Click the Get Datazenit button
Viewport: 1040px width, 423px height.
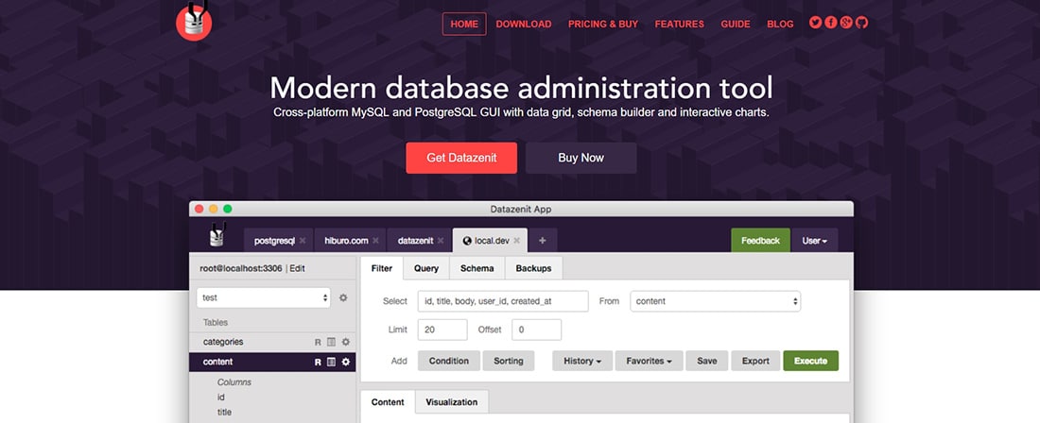tap(461, 158)
